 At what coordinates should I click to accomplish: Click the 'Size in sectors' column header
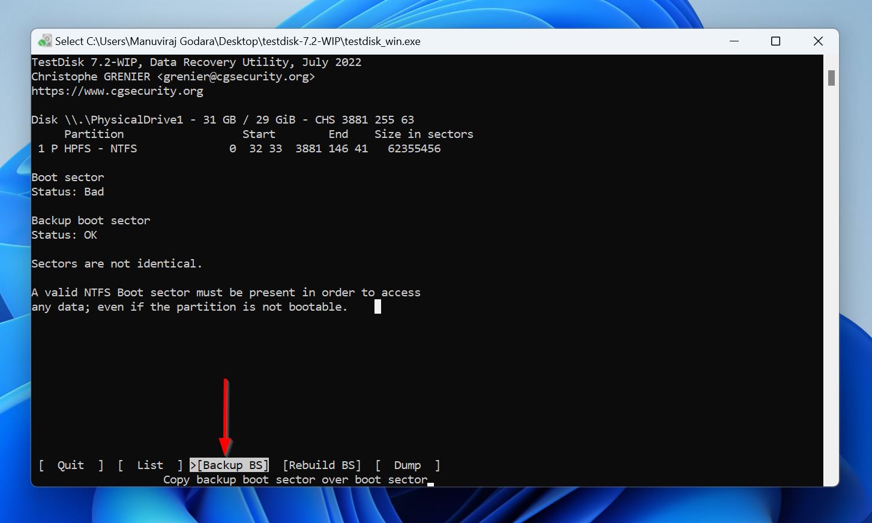(x=424, y=134)
